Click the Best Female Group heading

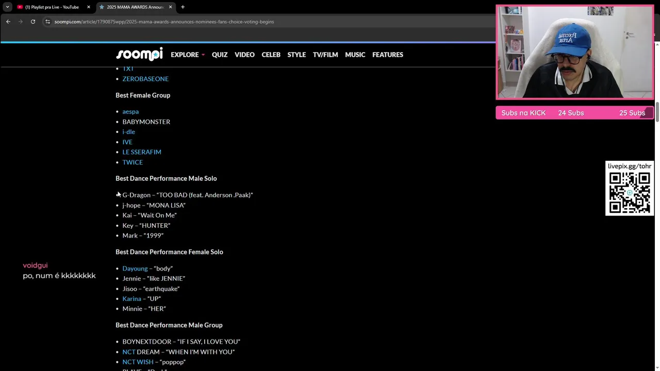click(143, 95)
